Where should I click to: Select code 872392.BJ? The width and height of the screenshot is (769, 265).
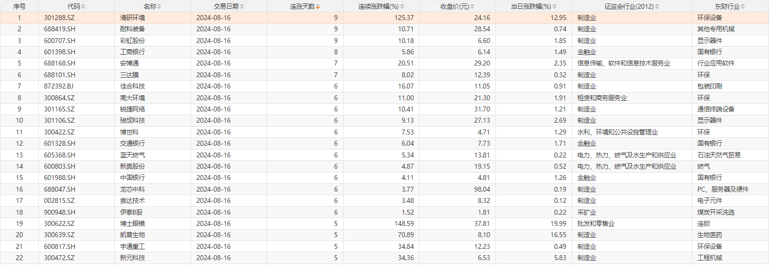59,86
